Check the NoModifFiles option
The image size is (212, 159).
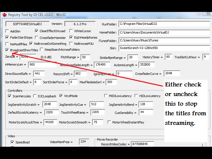tap(7, 44)
